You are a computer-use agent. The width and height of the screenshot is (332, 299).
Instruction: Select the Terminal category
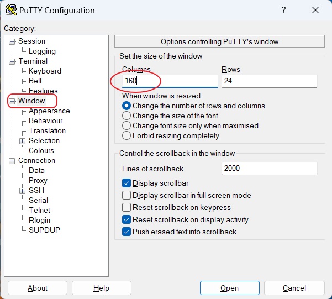click(x=33, y=61)
